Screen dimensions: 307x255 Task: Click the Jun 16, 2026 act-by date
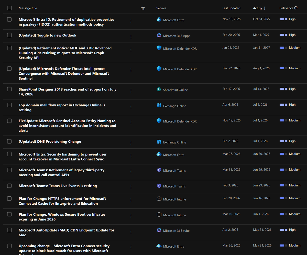262,198
